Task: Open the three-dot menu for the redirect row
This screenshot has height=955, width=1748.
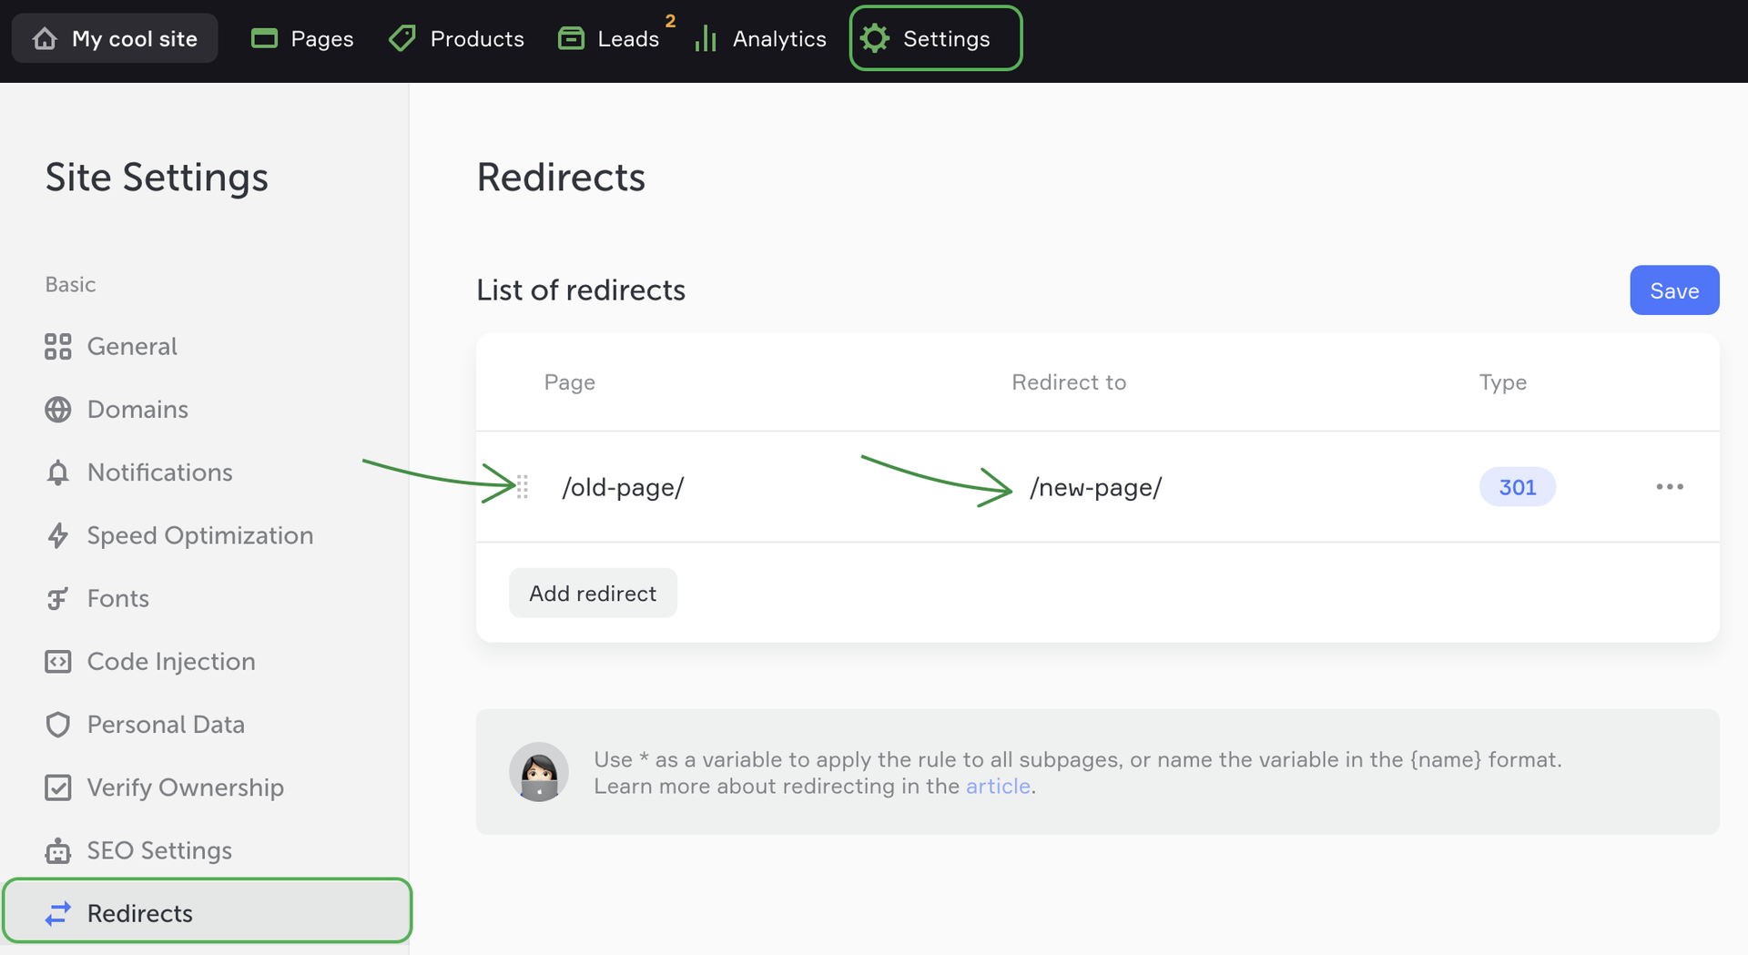Action: [x=1669, y=488]
